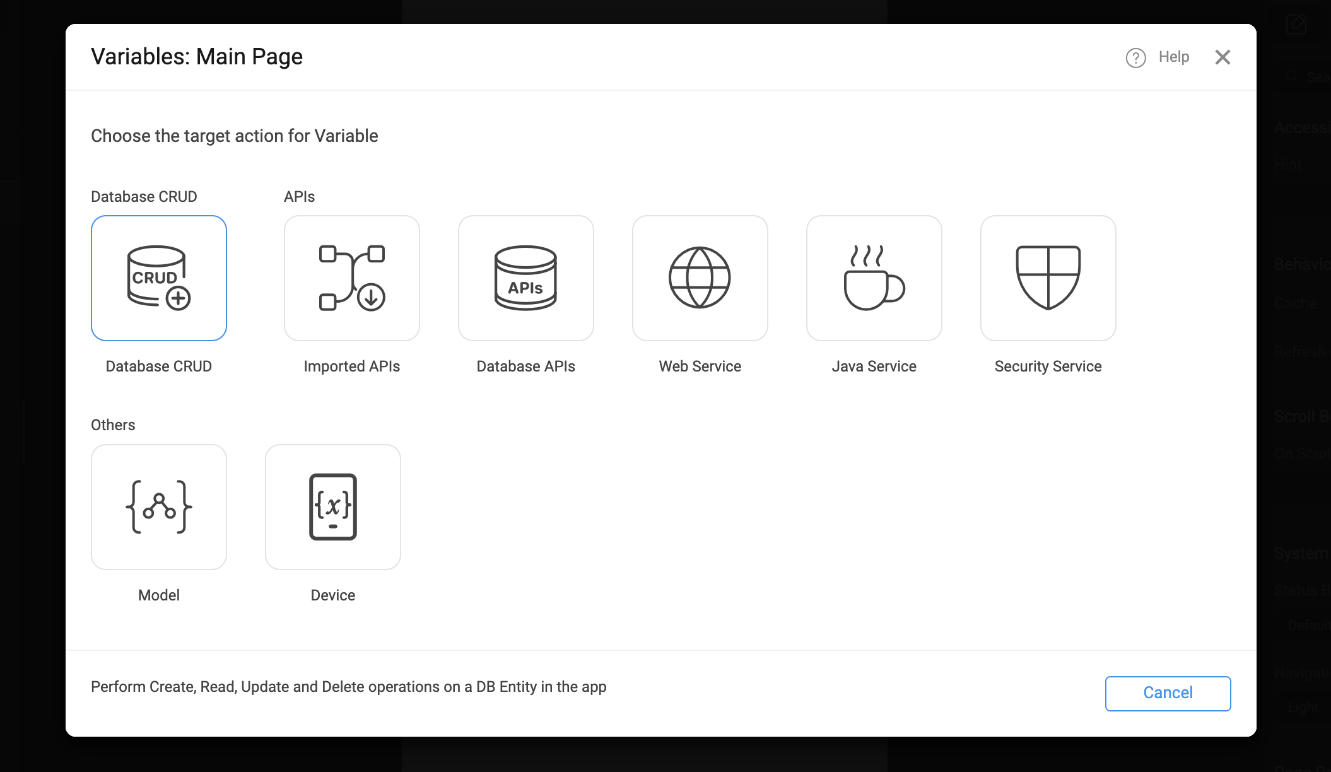Open the Help link text
1331x772 pixels.
click(1174, 57)
